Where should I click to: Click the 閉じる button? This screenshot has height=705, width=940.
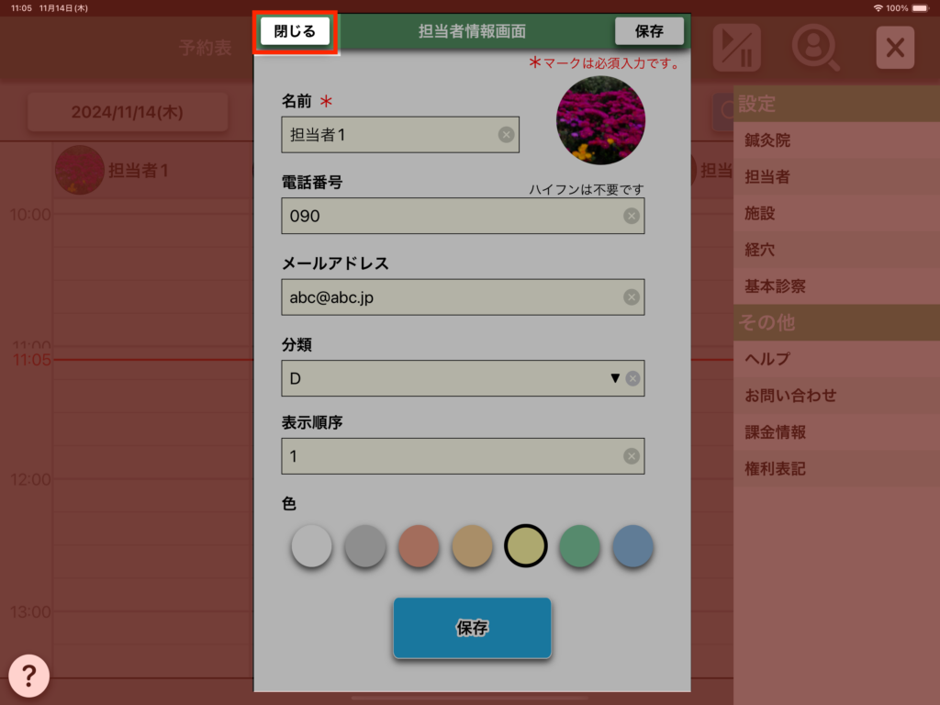tap(295, 31)
